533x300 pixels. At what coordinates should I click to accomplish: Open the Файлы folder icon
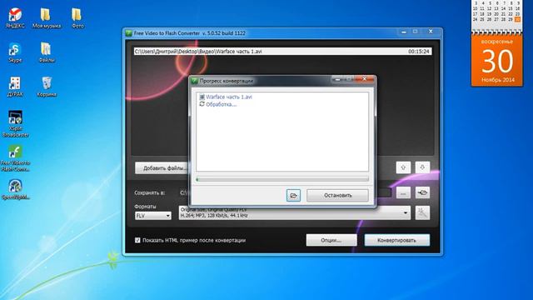pos(47,52)
